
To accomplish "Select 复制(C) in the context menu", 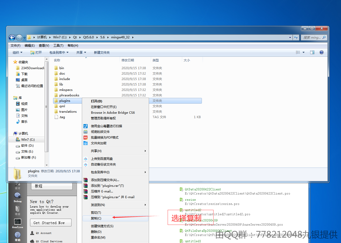I will click(116, 218).
